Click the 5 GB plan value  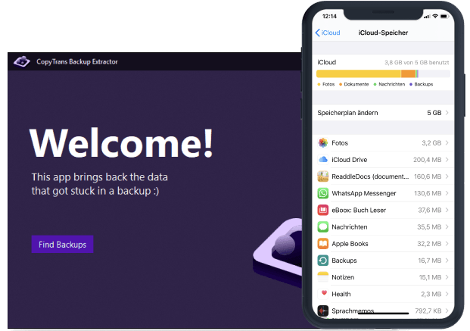tap(434, 113)
